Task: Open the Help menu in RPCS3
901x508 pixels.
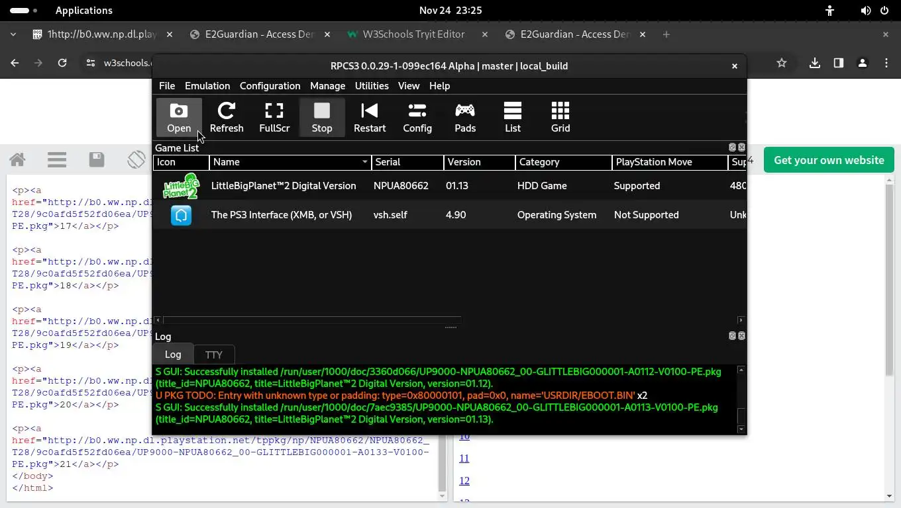Action: [439, 86]
